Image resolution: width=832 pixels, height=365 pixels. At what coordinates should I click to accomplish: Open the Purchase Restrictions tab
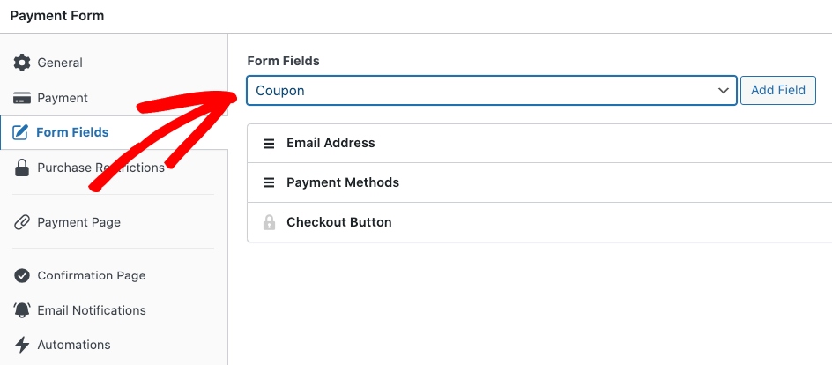pos(100,168)
